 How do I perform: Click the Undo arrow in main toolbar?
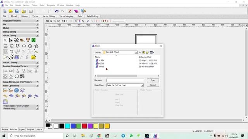click(57, 11)
